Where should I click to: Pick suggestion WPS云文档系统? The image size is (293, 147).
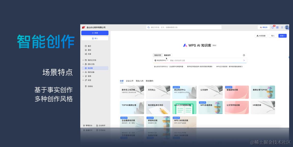[x=229, y=66]
